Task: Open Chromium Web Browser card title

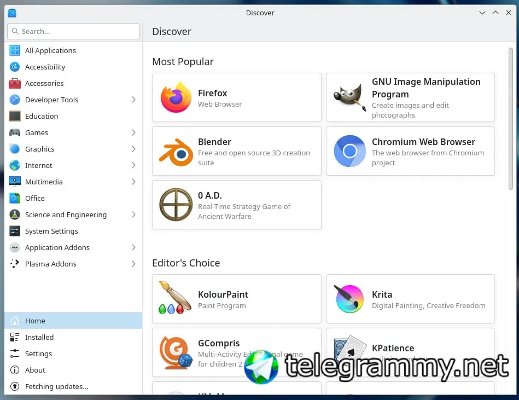Action: (423, 142)
